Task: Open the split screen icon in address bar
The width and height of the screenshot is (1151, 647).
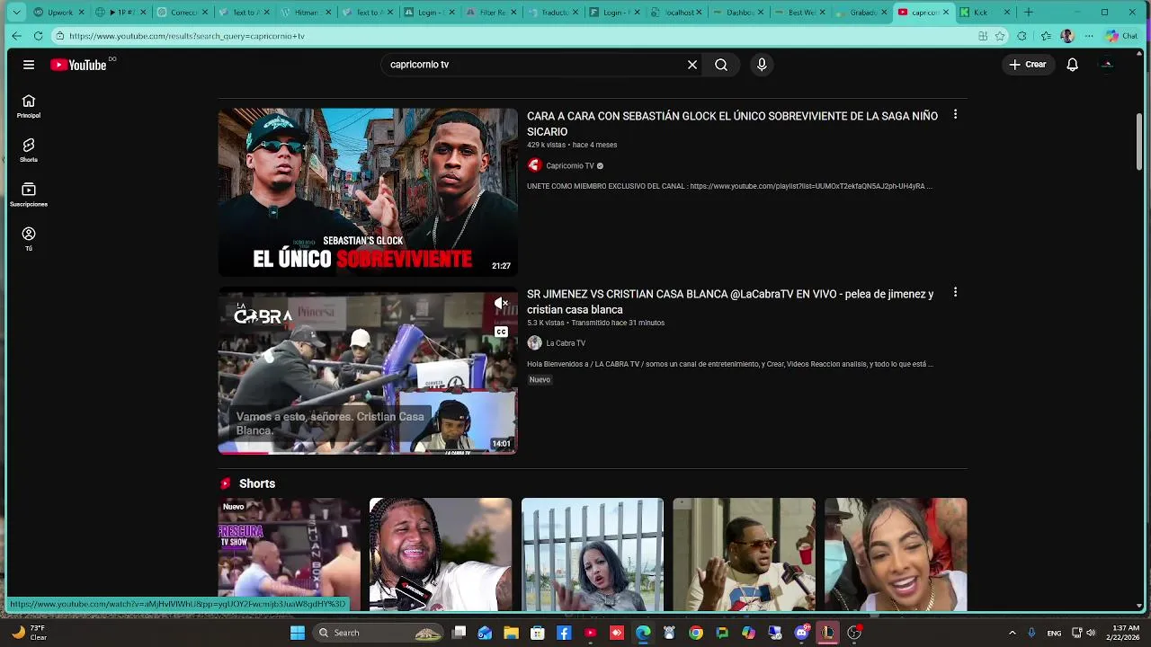Action: 983,36
